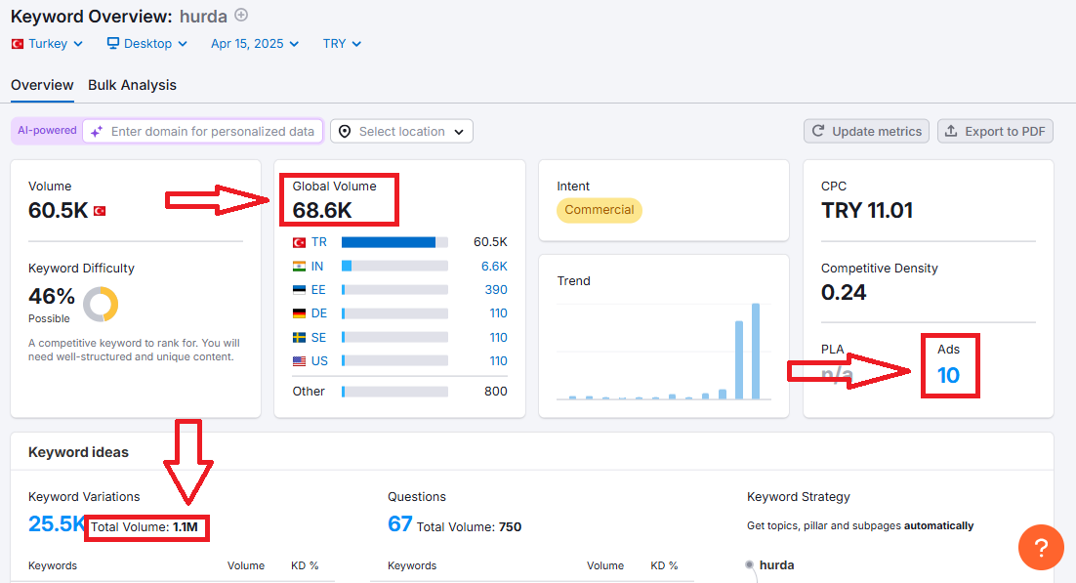This screenshot has width=1076, height=583.
Task: Click the Ads value 10 link
Action: tap(948, 375)
